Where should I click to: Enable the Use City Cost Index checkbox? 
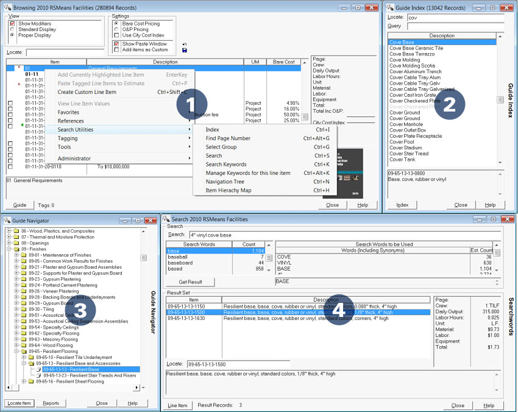(x=116, y=35)
